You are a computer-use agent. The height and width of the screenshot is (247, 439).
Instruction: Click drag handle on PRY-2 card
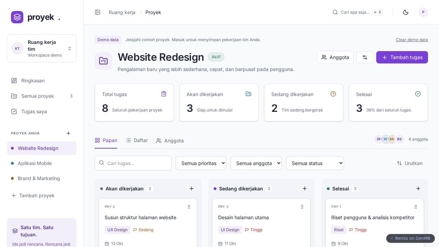[189, 207]
